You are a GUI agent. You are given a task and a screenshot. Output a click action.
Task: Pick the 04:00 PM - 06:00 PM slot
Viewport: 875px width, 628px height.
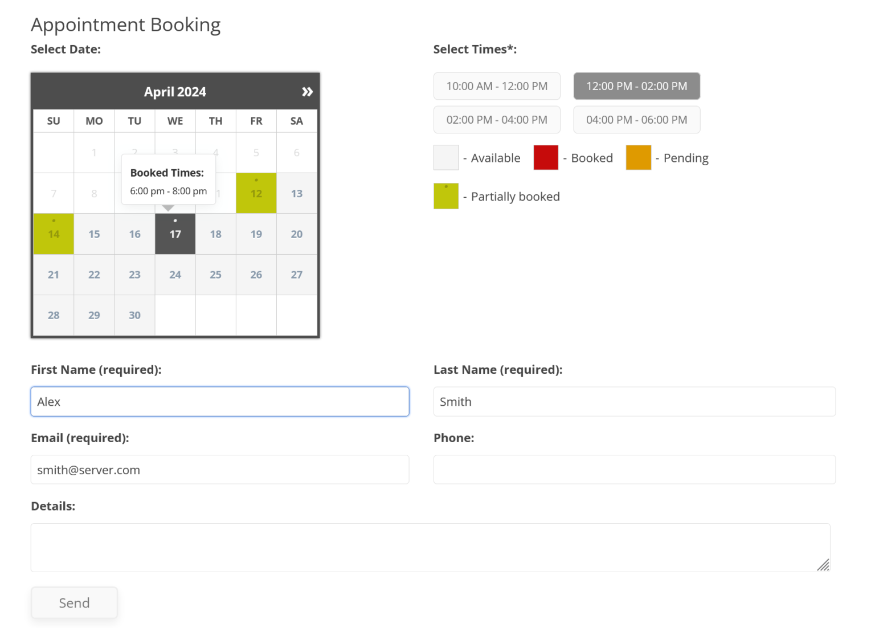[636, 120]
